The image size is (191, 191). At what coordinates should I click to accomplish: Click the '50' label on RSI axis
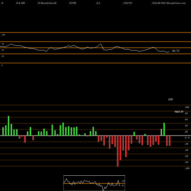(3, 50)
